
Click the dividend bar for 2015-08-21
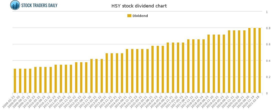(x=153, y=69)
